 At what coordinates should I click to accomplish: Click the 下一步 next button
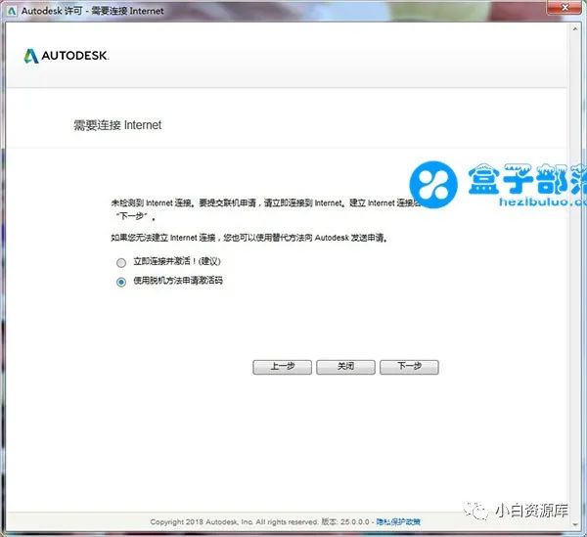point(409,367)
